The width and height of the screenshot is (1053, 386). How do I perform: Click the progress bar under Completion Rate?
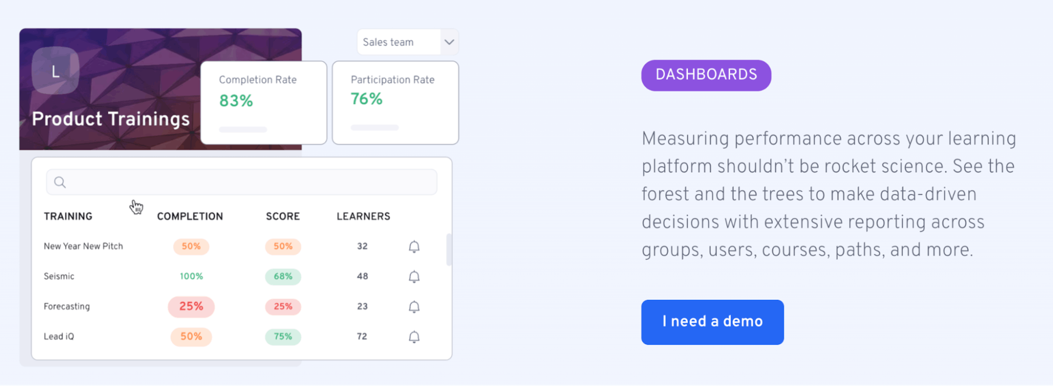point(243,129)
